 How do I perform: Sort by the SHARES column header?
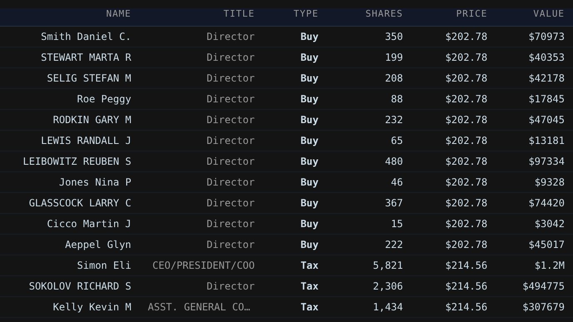(x=384, y=14)
